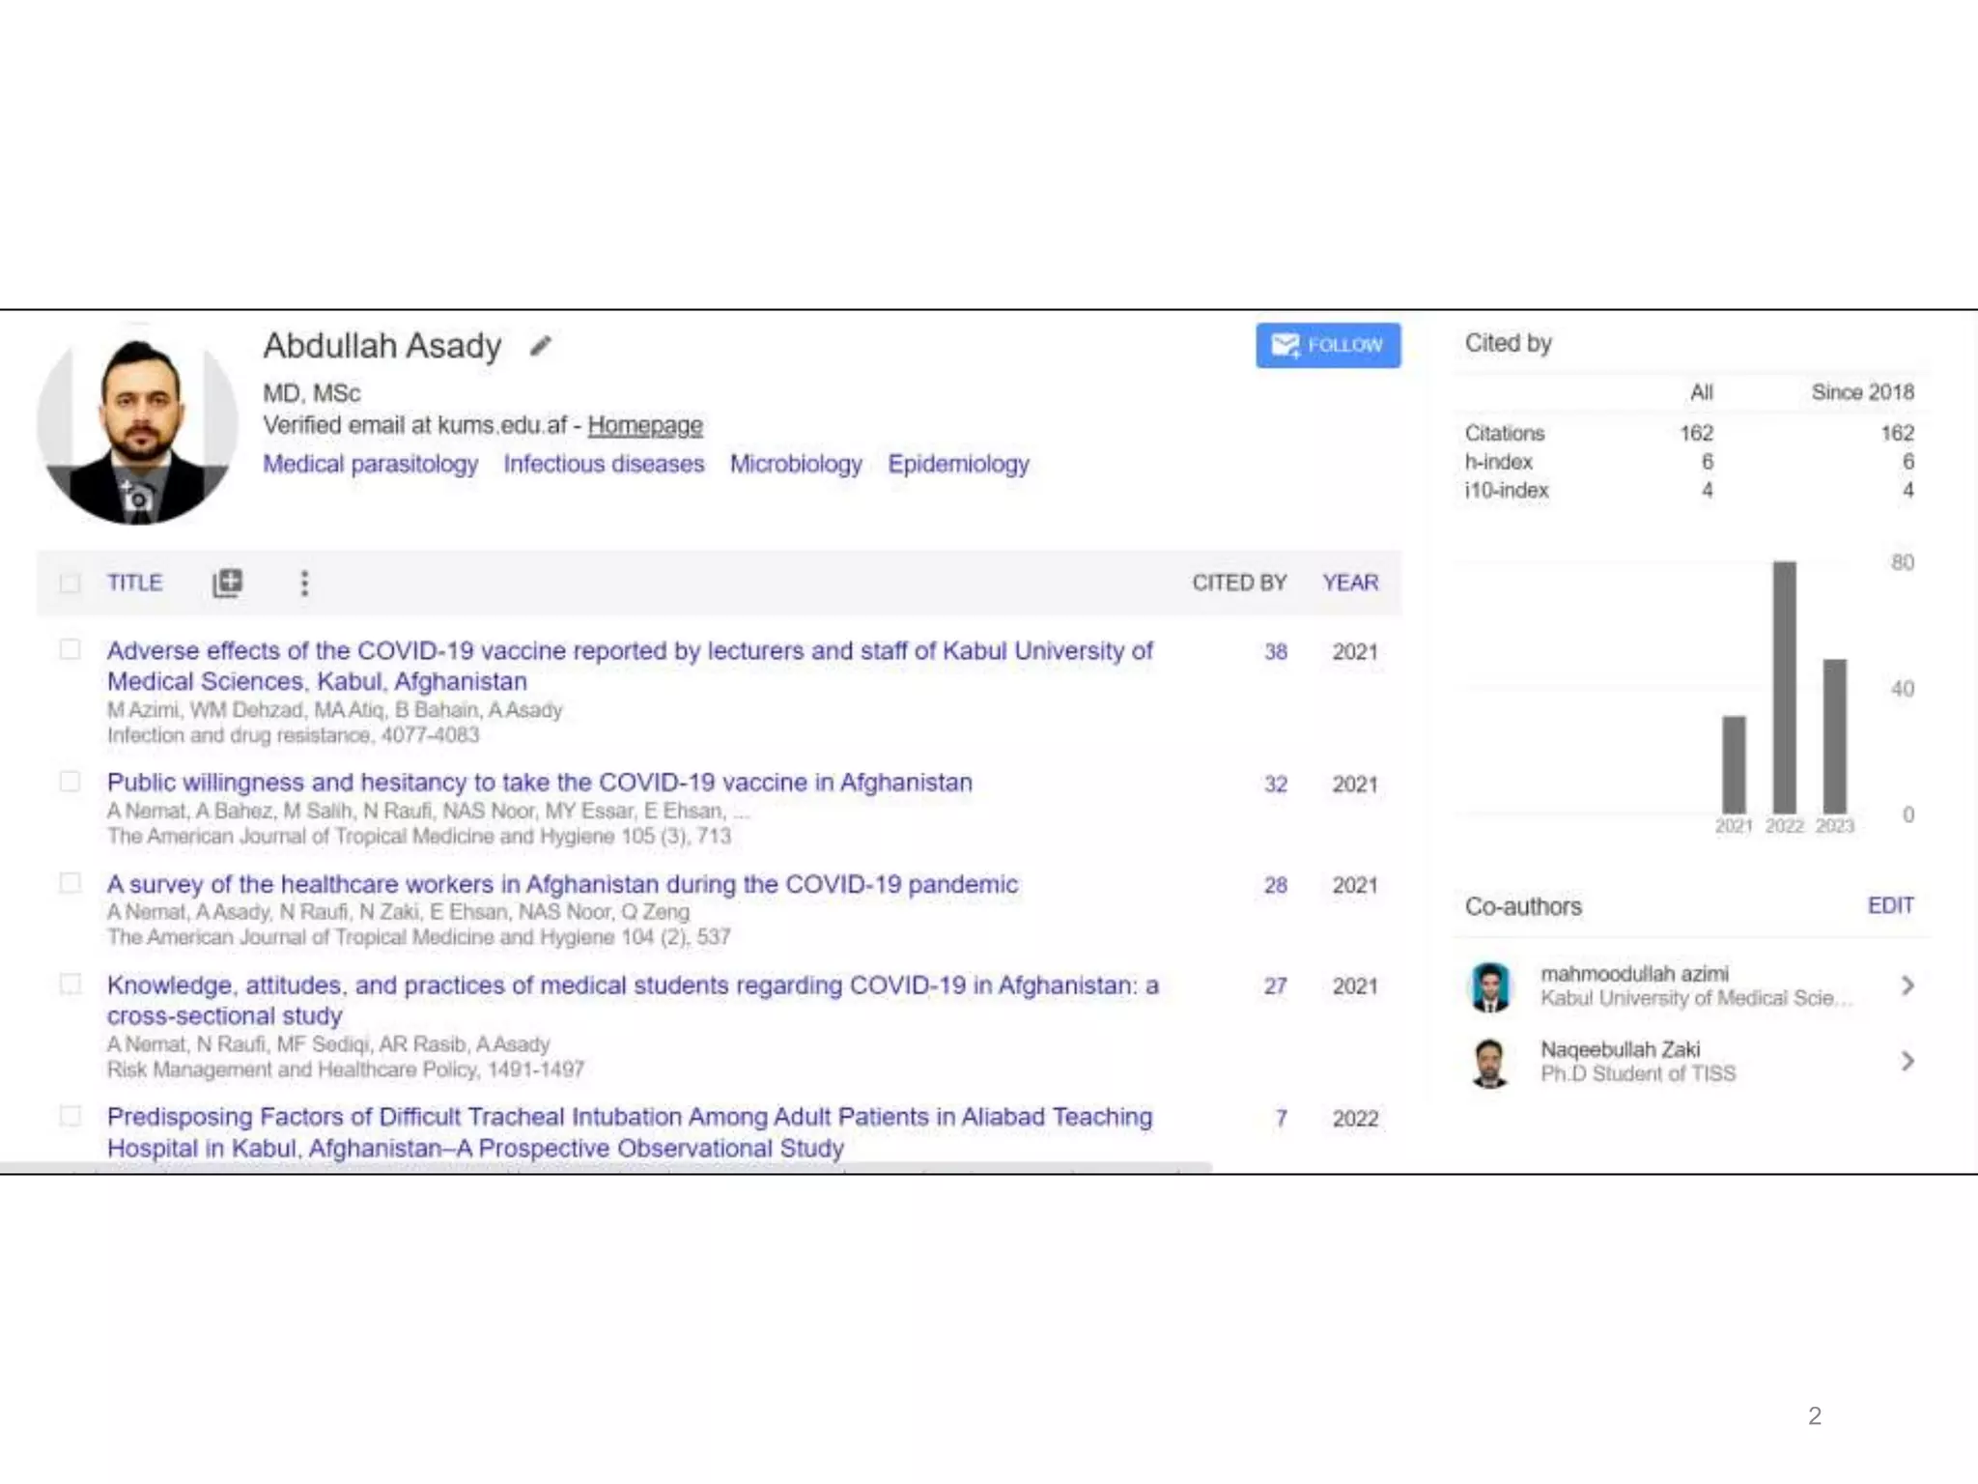Sort articles by TITLE column header
The width and height of the screenshot is (1978, 1484).
coord(134,583)
